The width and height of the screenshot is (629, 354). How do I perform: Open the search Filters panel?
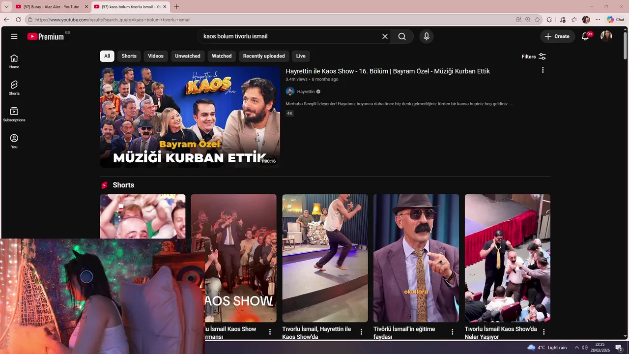pyautogui.click(x=534, y=57)
